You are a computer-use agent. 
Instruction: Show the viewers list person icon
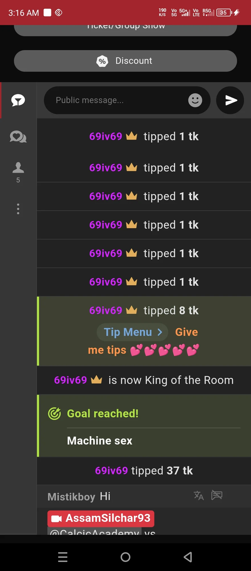coord(18,168)
